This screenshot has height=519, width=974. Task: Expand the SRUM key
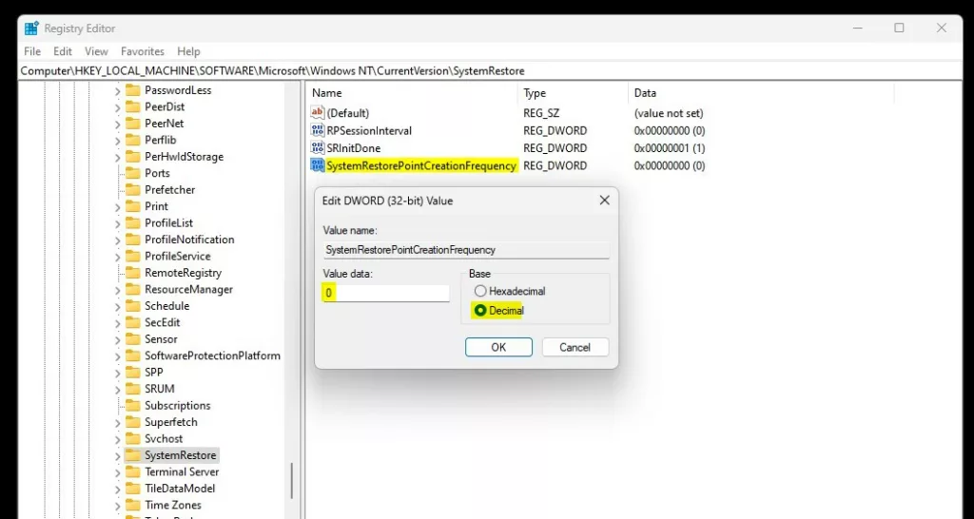tap(117, 390)
